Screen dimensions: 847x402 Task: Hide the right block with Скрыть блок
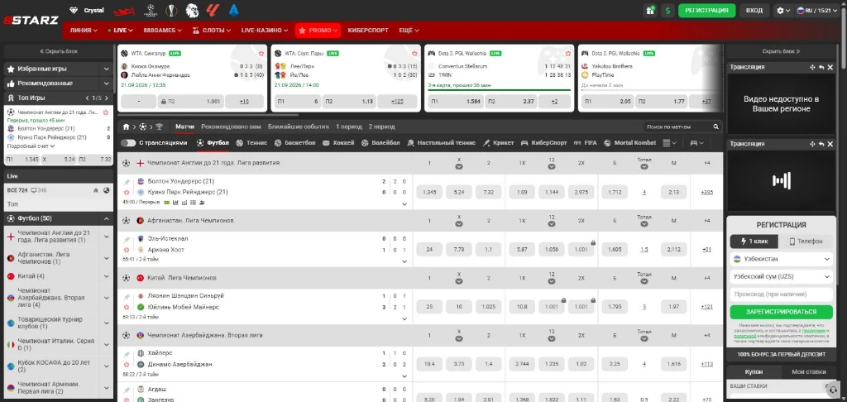pos(781,51)
